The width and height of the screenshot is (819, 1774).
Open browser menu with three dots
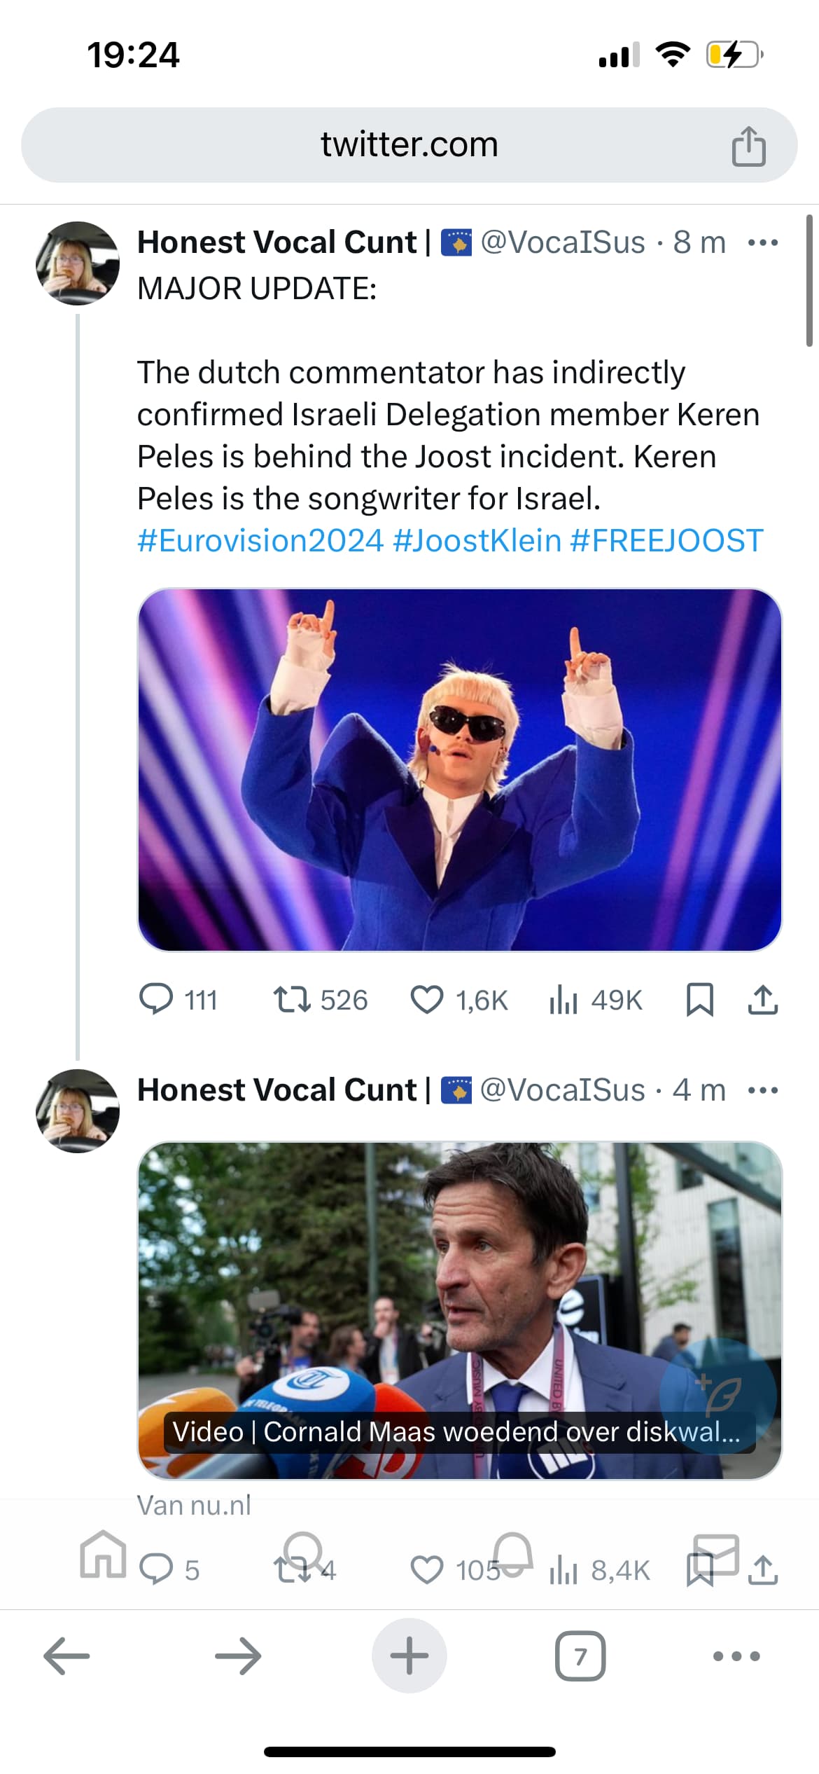point(736,1656)
